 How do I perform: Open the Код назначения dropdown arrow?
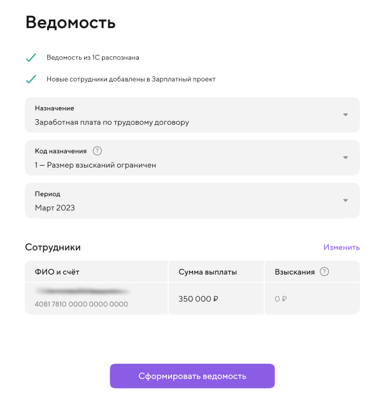pos(345,158)
